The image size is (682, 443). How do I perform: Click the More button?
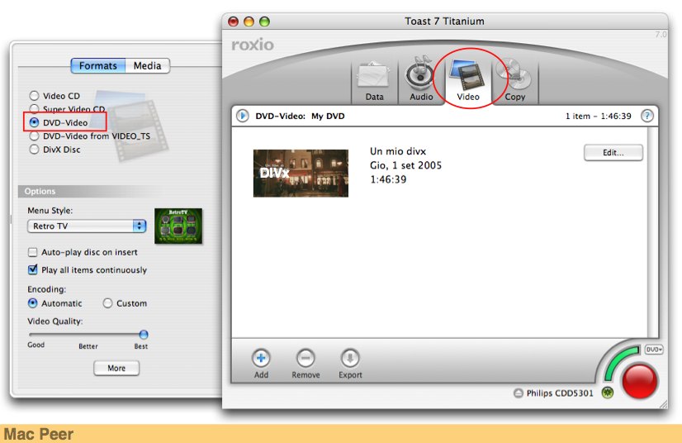116,368
